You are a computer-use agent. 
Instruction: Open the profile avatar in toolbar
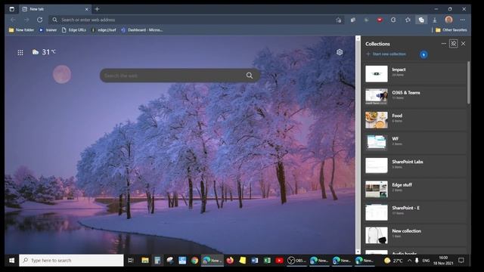coord(448,20)
